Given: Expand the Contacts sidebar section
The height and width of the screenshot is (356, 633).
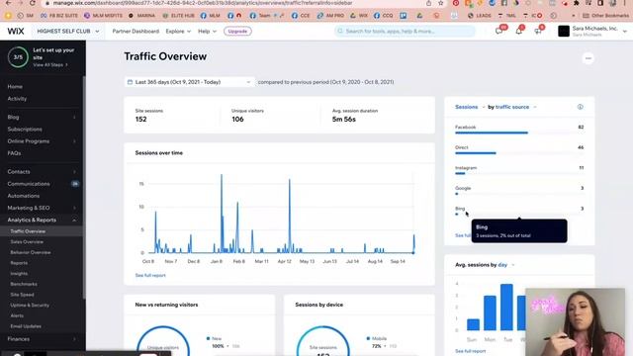Looking at the screenshot, I should point(74,171).
